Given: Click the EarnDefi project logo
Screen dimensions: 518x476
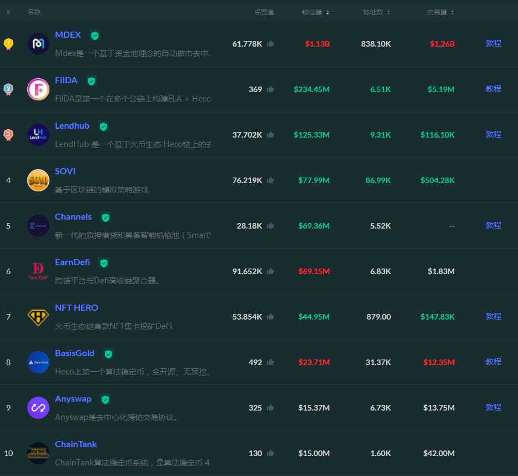Looking at the screenshot, I should click(x=38, y=271).
